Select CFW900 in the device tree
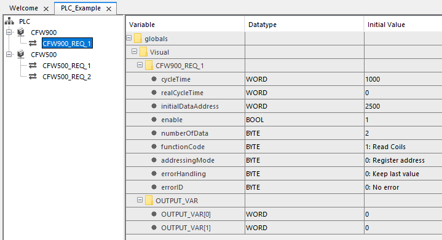The width and height of the screenshot is (442, 240). (44, 33)
